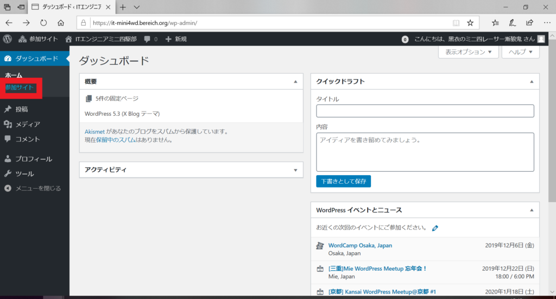
Task: Click the favorites star icon in address bar
Action: [x=470, y=23]
